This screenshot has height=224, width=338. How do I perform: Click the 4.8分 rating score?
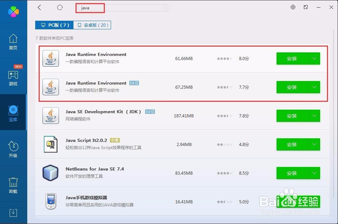244,144
